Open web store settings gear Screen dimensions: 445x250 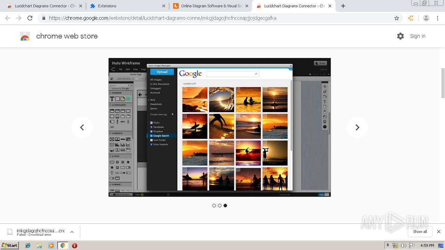[x=400, y=36]
